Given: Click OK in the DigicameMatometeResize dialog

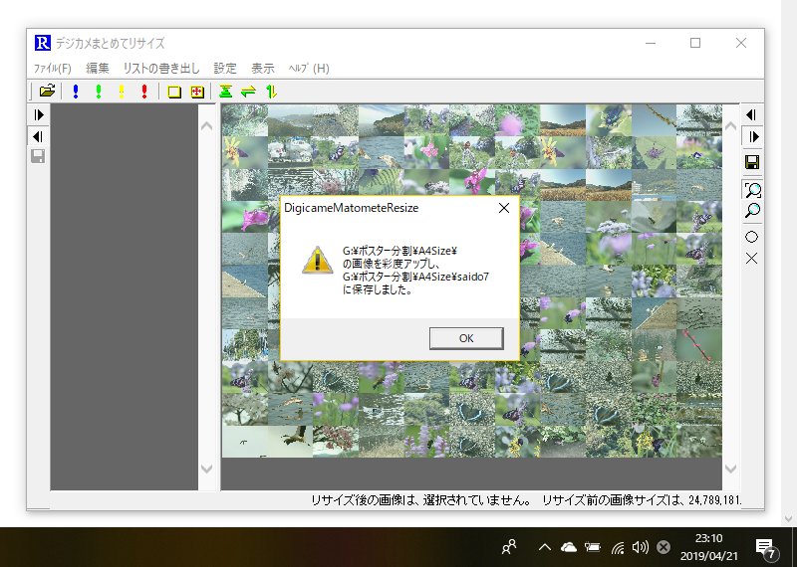Looking at the screenshot, I should (466, 338).
